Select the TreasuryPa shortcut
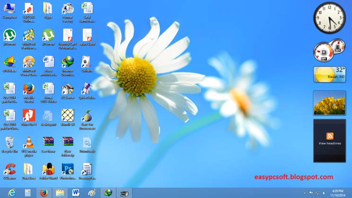 (87, 172)
